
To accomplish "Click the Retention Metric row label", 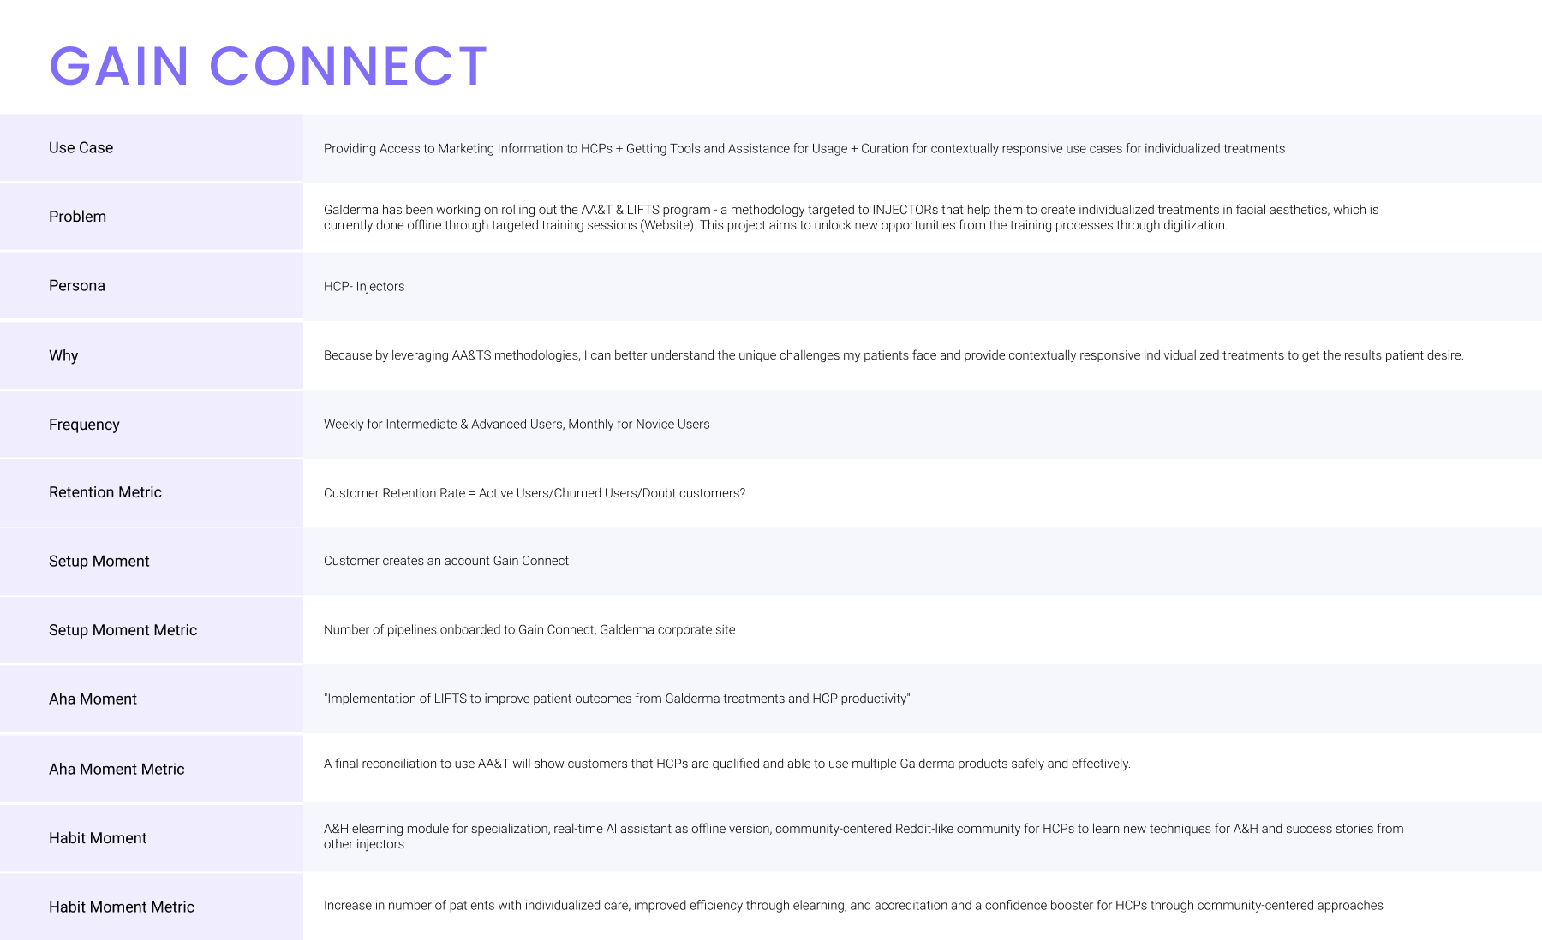I will pyautogui.click(x=105, y=492).
